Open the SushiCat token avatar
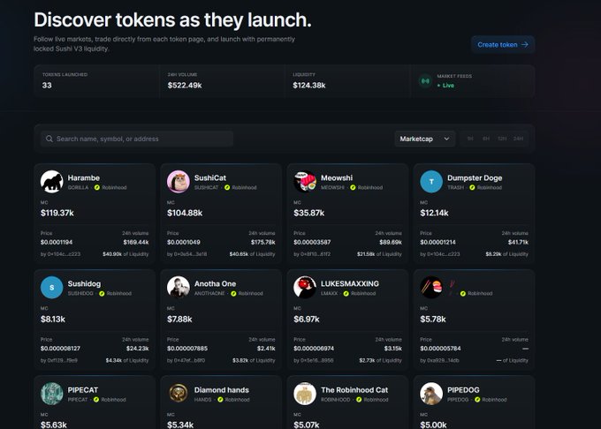The height and width of the screenshot is (429, 601). click(179, 181)
